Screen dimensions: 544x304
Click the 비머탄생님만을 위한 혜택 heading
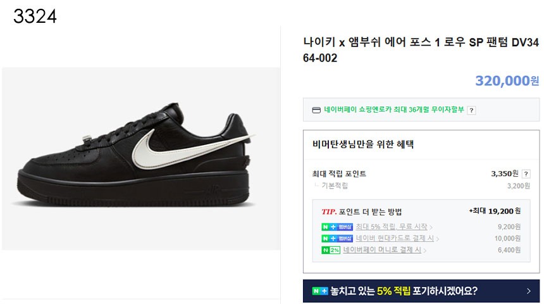[x=354, y=144]
